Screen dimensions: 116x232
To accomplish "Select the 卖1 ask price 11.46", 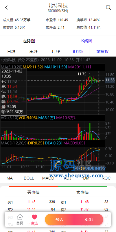I will [x=84, y=202].
